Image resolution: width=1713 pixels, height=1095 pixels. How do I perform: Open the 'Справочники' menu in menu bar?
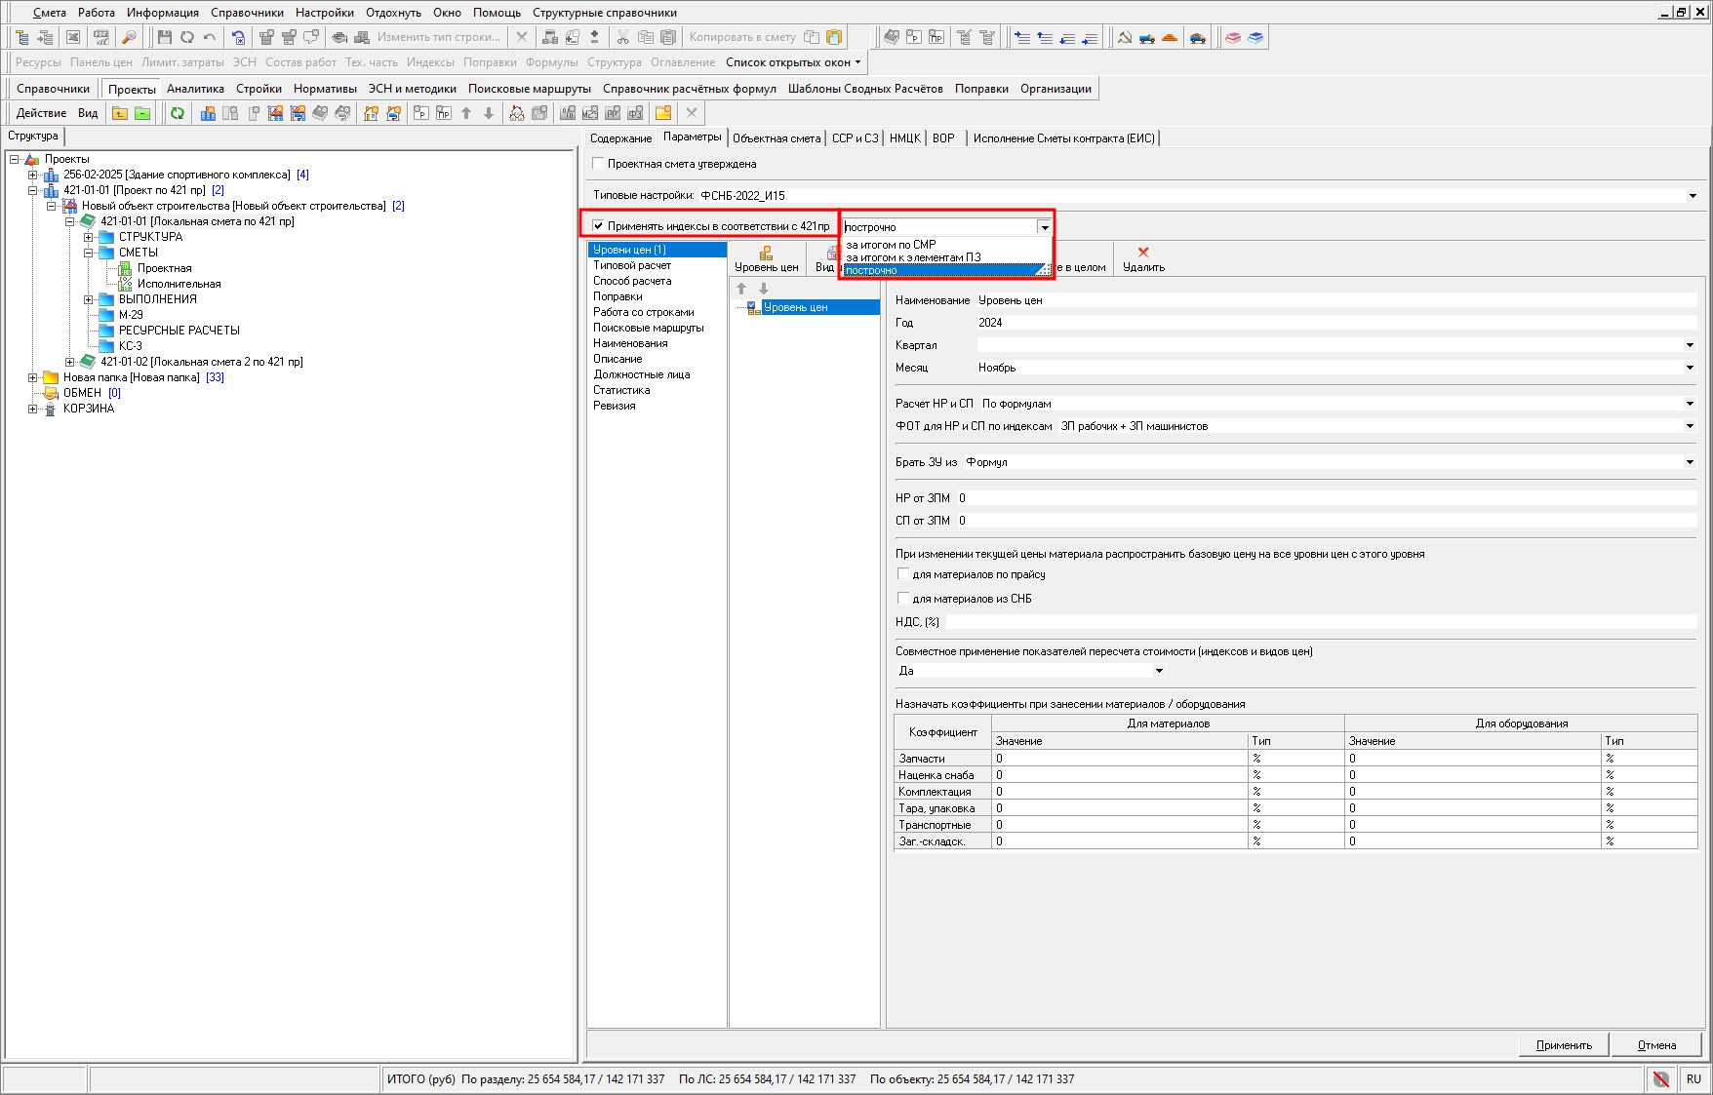pos(247,13)
